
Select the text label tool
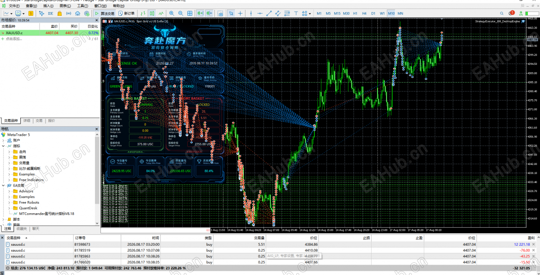(x=295, y=14)
